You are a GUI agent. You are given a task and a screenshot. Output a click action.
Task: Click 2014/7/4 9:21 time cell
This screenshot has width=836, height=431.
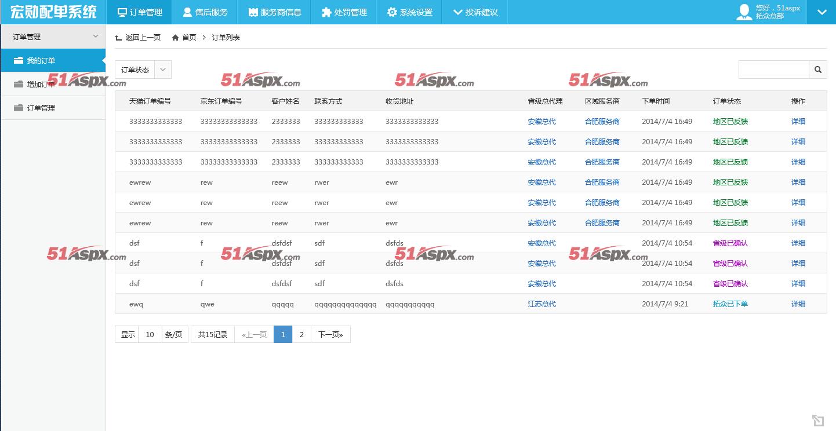click(x=665, y=304)
